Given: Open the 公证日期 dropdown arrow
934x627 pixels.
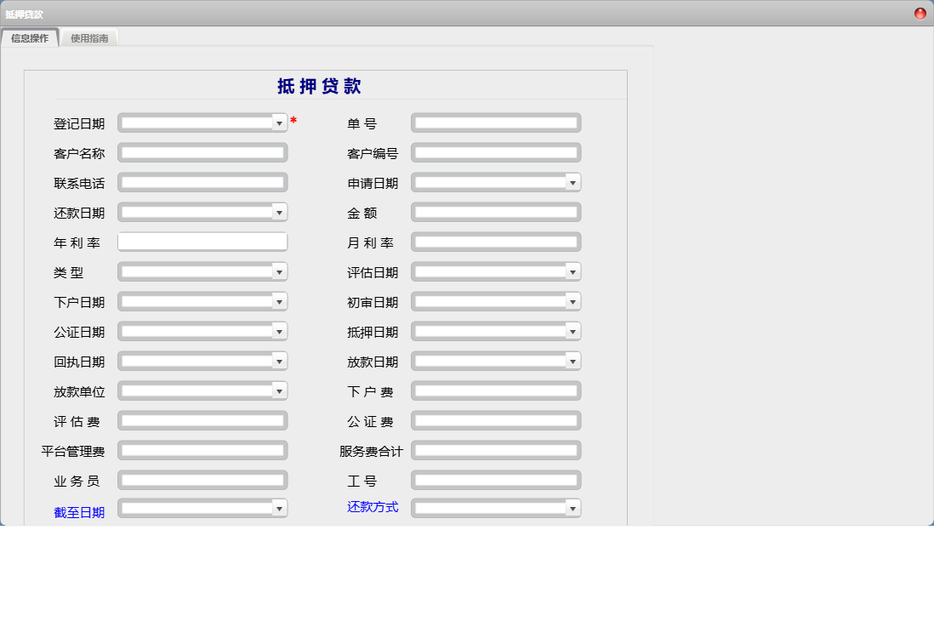Looking at the screenshot, I should 279,332.
